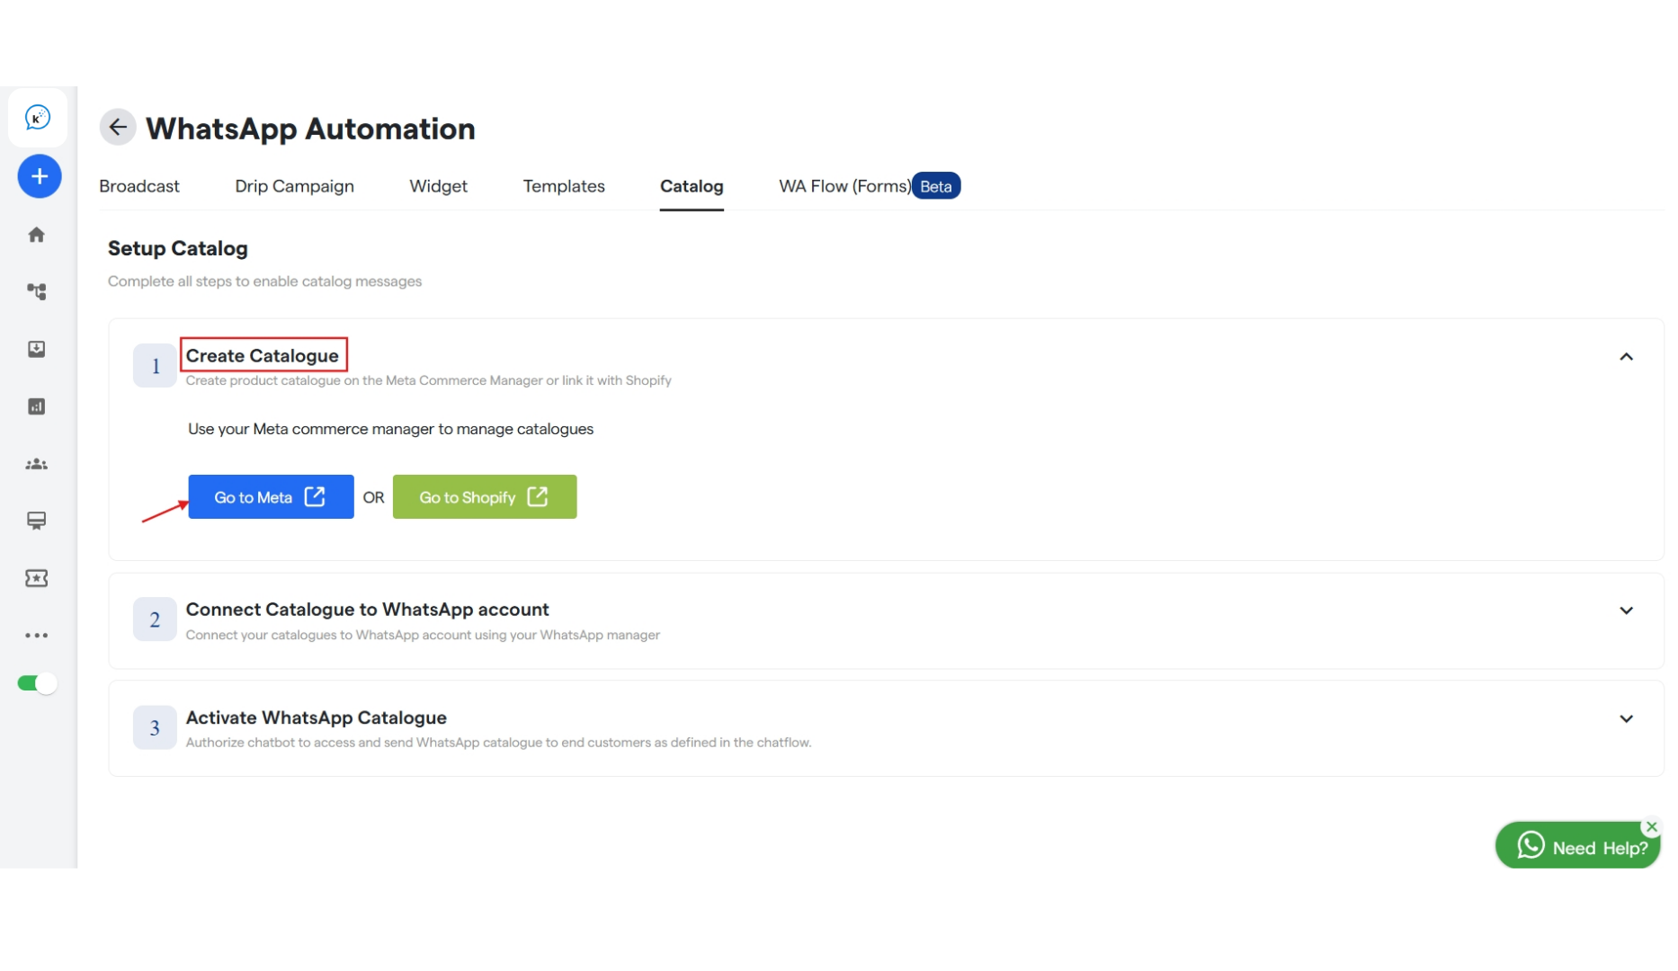Viewport: 1678px width, 971px height.
Task: Click step number 1 badge
Action: (155, 366)
